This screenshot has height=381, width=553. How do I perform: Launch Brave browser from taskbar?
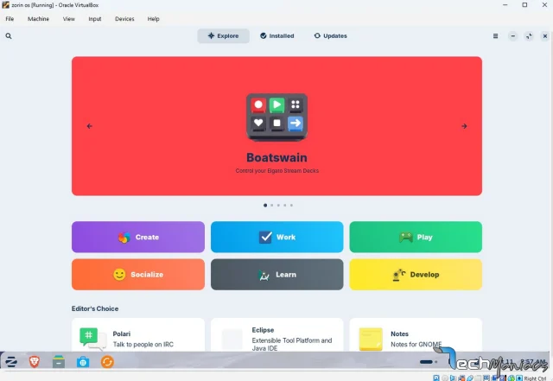(35, 362)
